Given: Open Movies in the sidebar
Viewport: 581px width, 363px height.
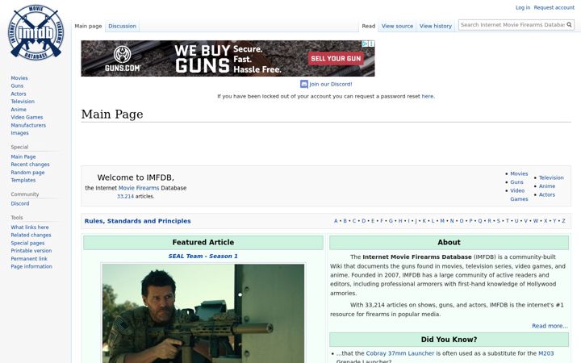Looking at the screenshot, I should (19, 77).
